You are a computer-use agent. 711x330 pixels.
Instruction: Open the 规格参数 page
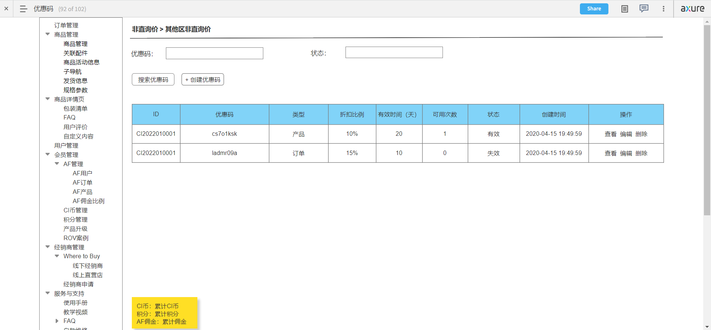tap(76, 90)
